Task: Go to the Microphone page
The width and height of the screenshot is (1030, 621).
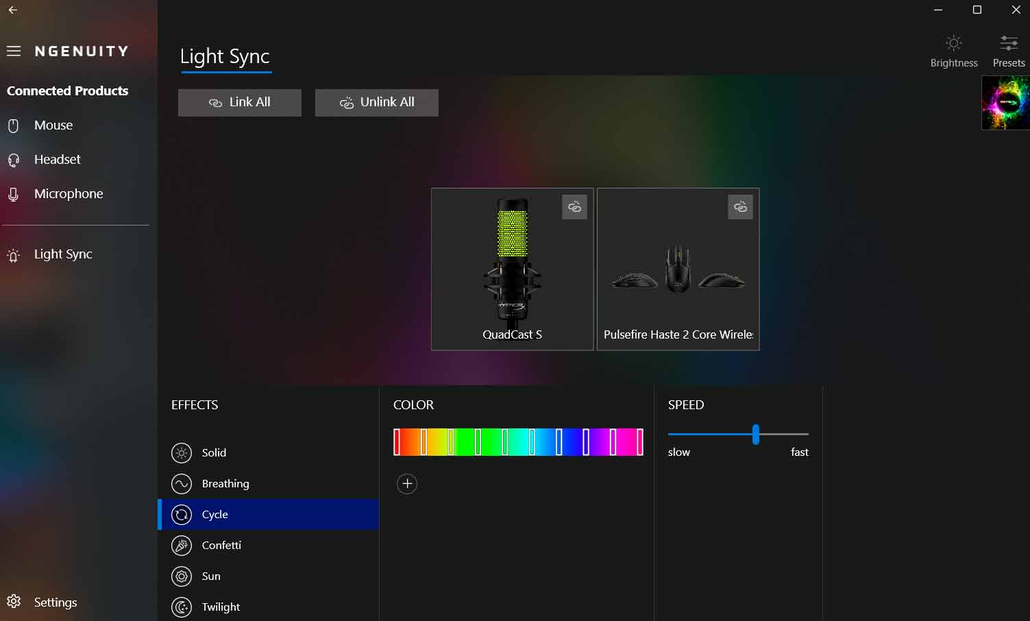Action: click(68, 194)
